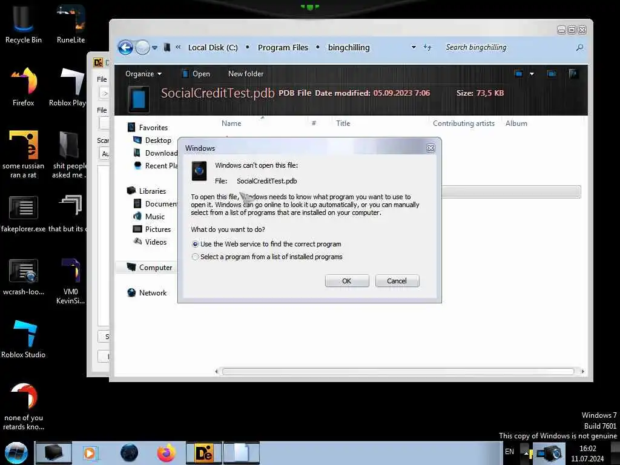Select the VM0 KevinSi desktop icon
This screenshot has height=465, width=620.
coord(70,281)
